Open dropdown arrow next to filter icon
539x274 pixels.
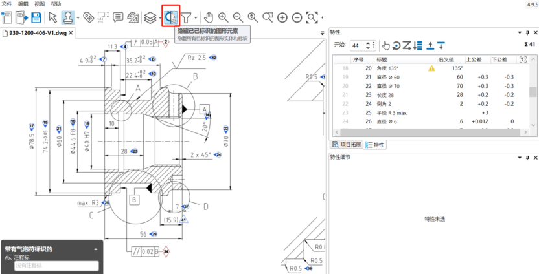pyautogui.click(x=196, y=17)
